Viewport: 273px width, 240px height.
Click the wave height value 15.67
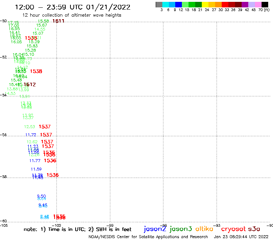tap(42, 25)
